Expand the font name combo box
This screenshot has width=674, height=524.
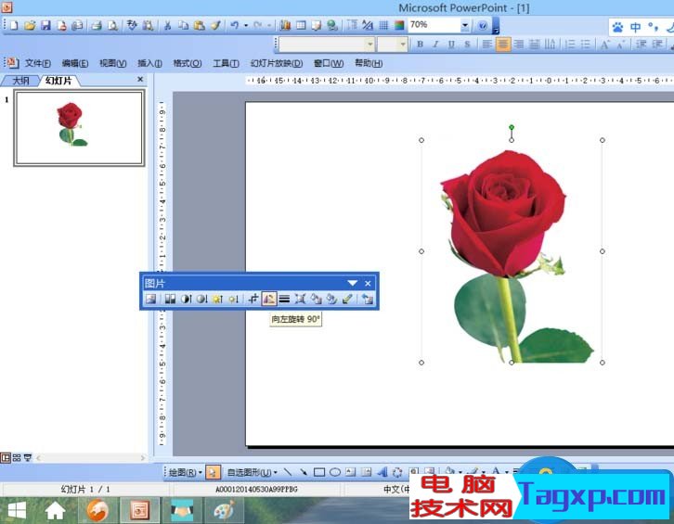(369, 44)
